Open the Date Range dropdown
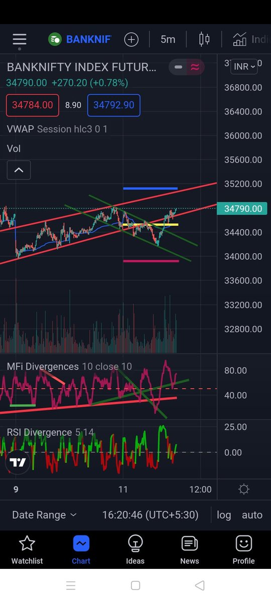 coord(44,515)
